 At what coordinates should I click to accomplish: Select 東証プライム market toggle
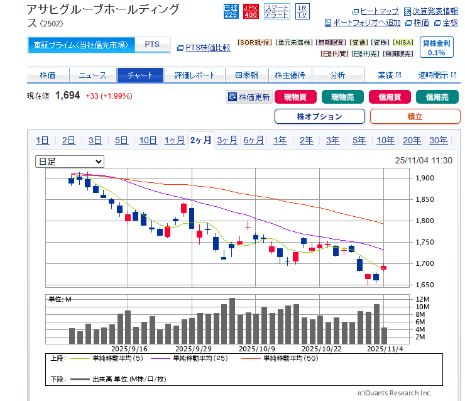[x=81, y=45]
